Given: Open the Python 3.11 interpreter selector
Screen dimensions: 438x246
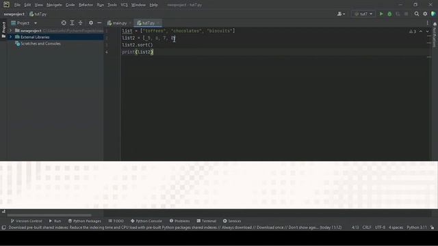Looking at the screenshot, I should [x=417, y=228].
